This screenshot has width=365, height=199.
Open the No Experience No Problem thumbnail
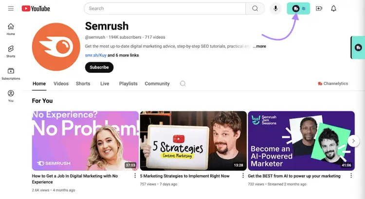click(x=85, y=141)
